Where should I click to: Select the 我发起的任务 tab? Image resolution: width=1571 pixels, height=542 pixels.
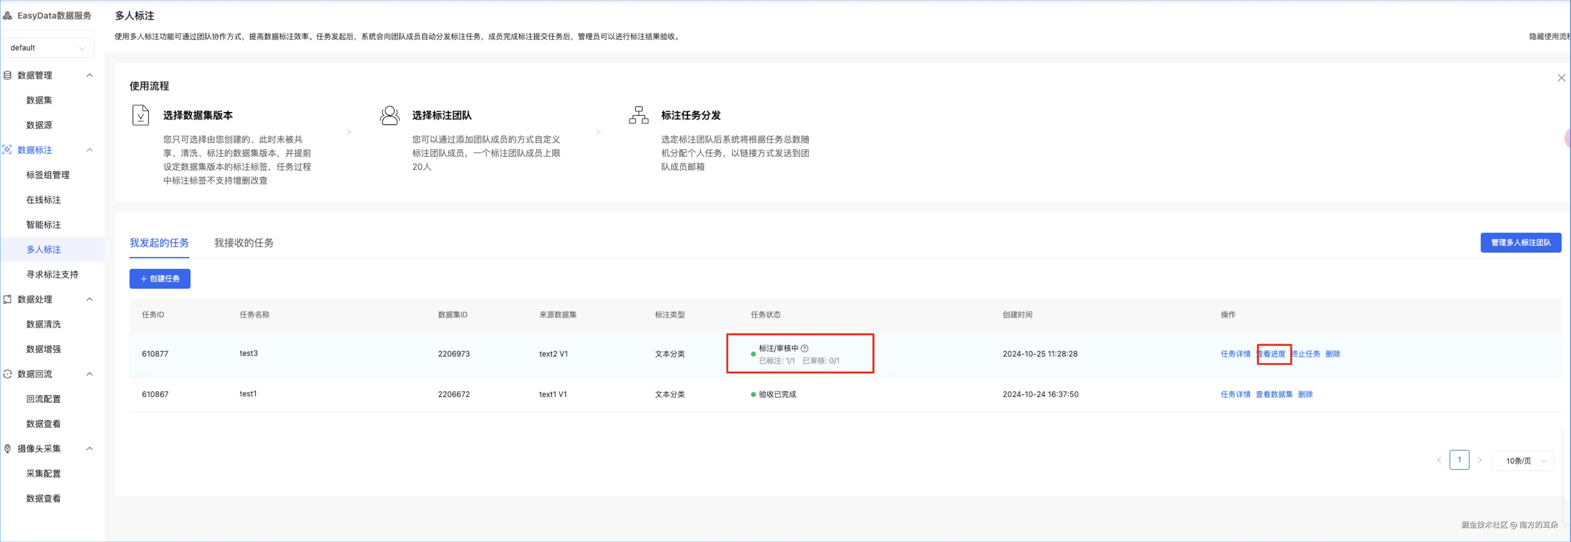pyautogui.click(x=159, y=243)
